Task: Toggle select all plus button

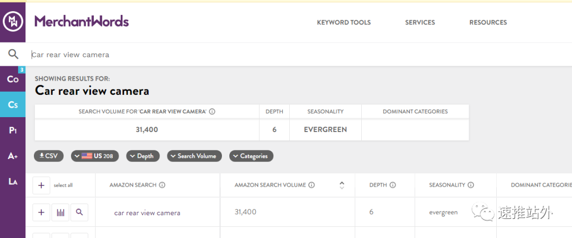Action: (x=41, y=185)
